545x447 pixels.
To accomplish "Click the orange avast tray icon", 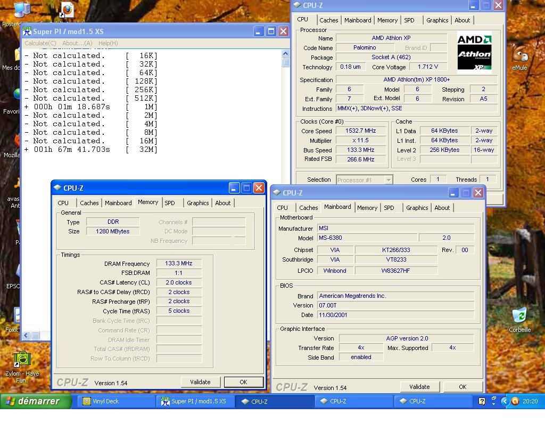I will pyautogui.click(x=515, y=401).
